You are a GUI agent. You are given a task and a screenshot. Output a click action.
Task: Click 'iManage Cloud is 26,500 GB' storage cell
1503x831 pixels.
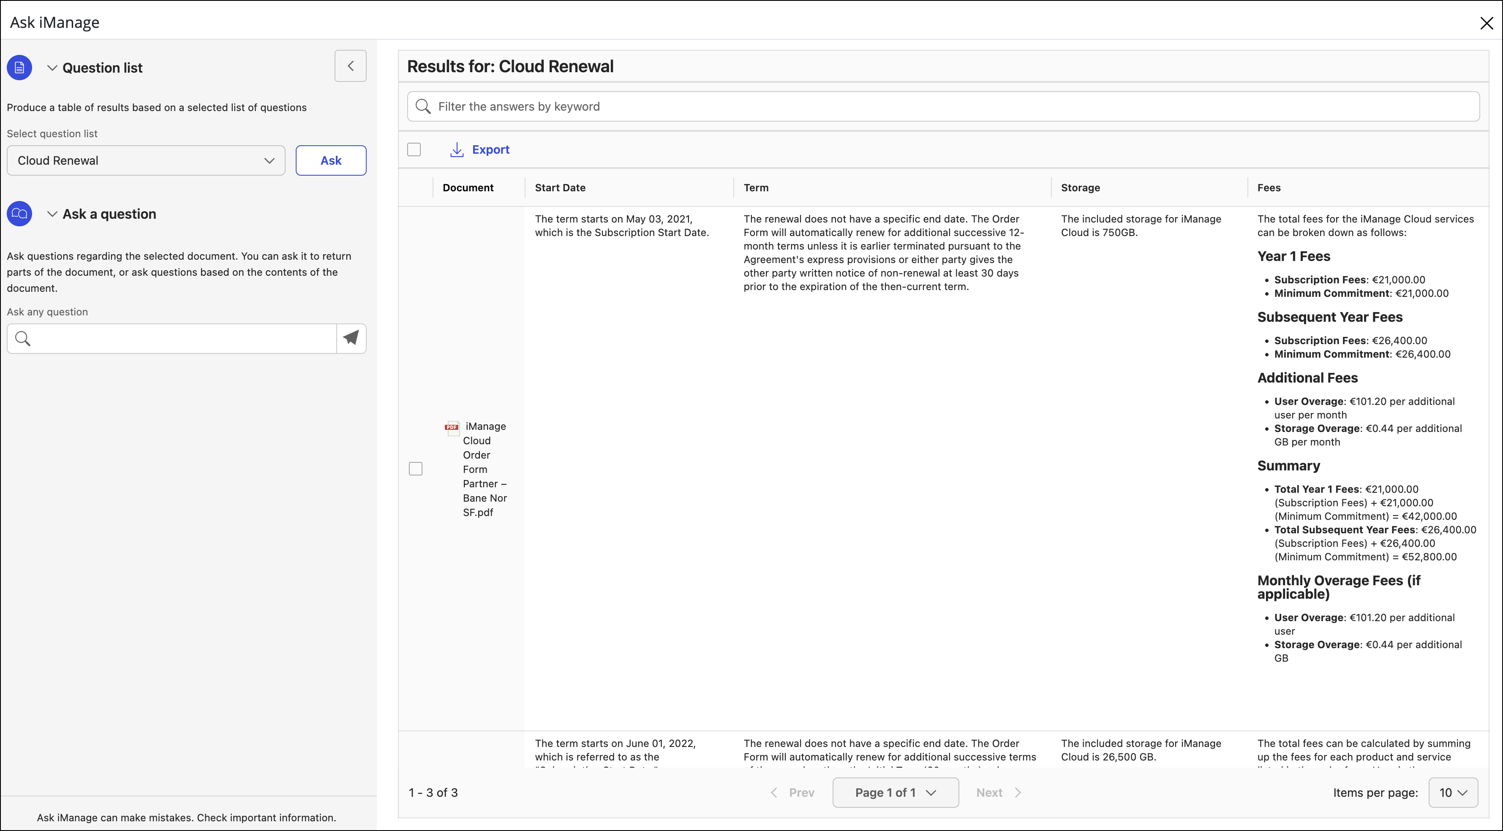(x=1141, y=750)
